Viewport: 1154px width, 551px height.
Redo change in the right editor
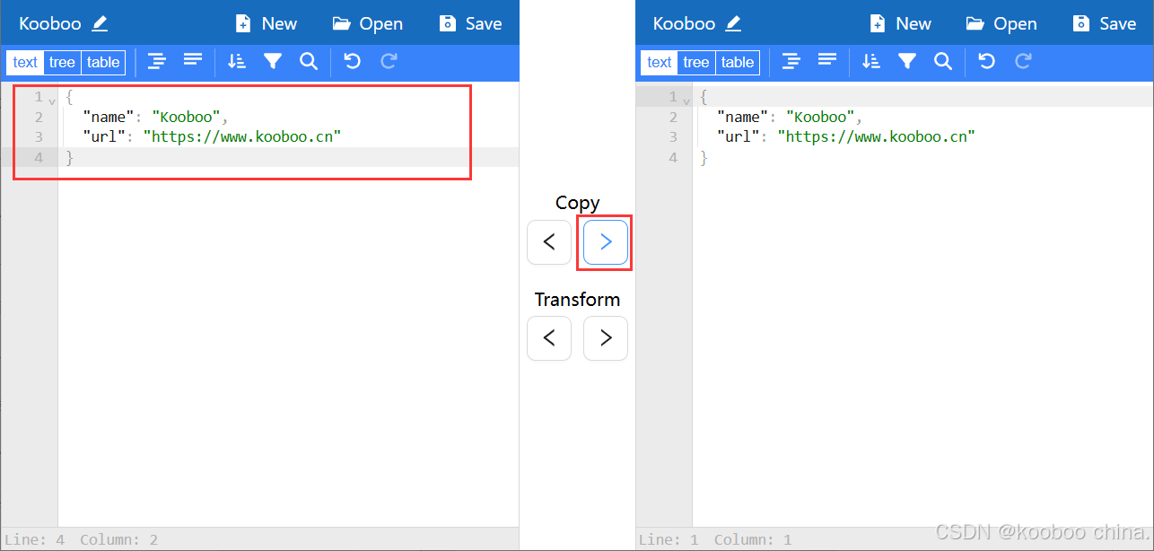click(x=1023, y=61)
